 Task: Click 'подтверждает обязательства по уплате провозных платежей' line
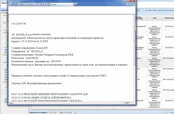coord(58,38)
